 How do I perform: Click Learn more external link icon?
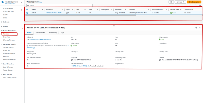(x=34, y=48)
